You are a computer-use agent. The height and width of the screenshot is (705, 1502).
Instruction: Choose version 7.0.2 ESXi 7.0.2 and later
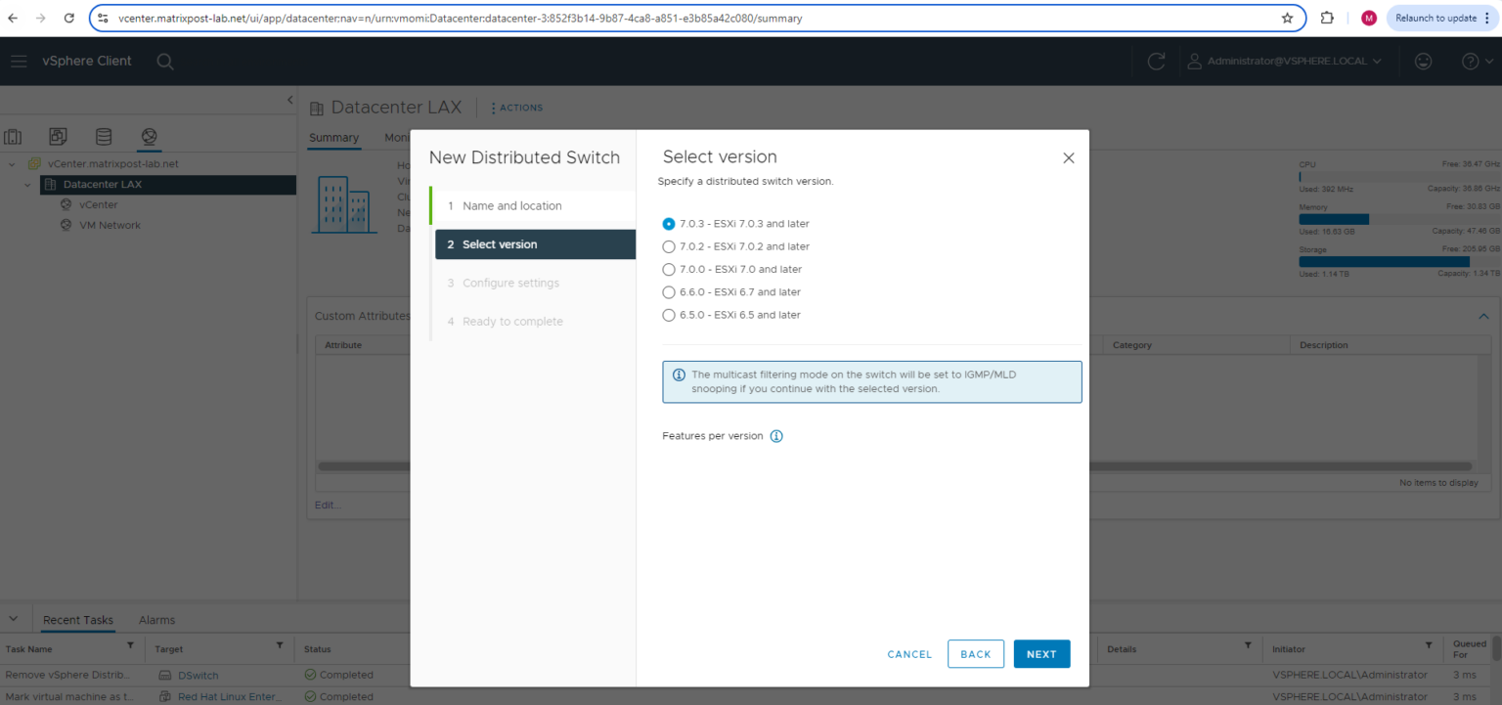(668, 246)
